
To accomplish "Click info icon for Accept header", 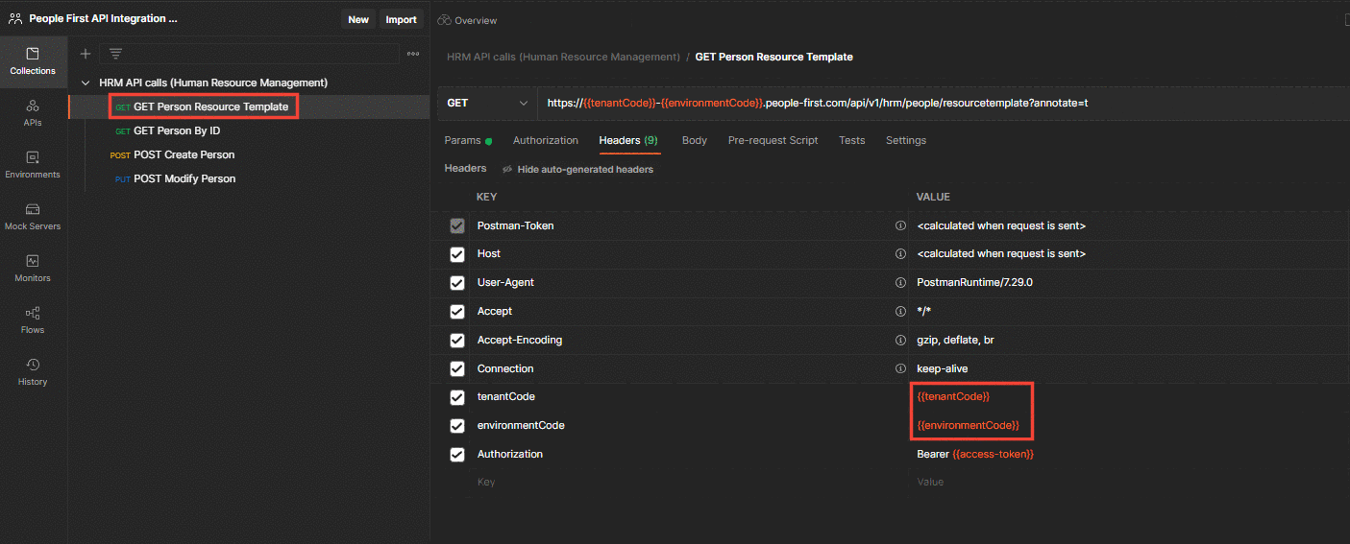I will click(900, 312).
